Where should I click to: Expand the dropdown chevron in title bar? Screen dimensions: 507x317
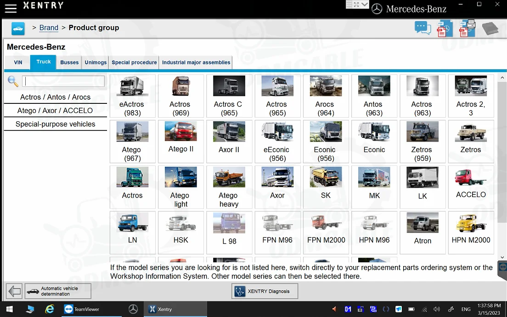click(365, 5)
